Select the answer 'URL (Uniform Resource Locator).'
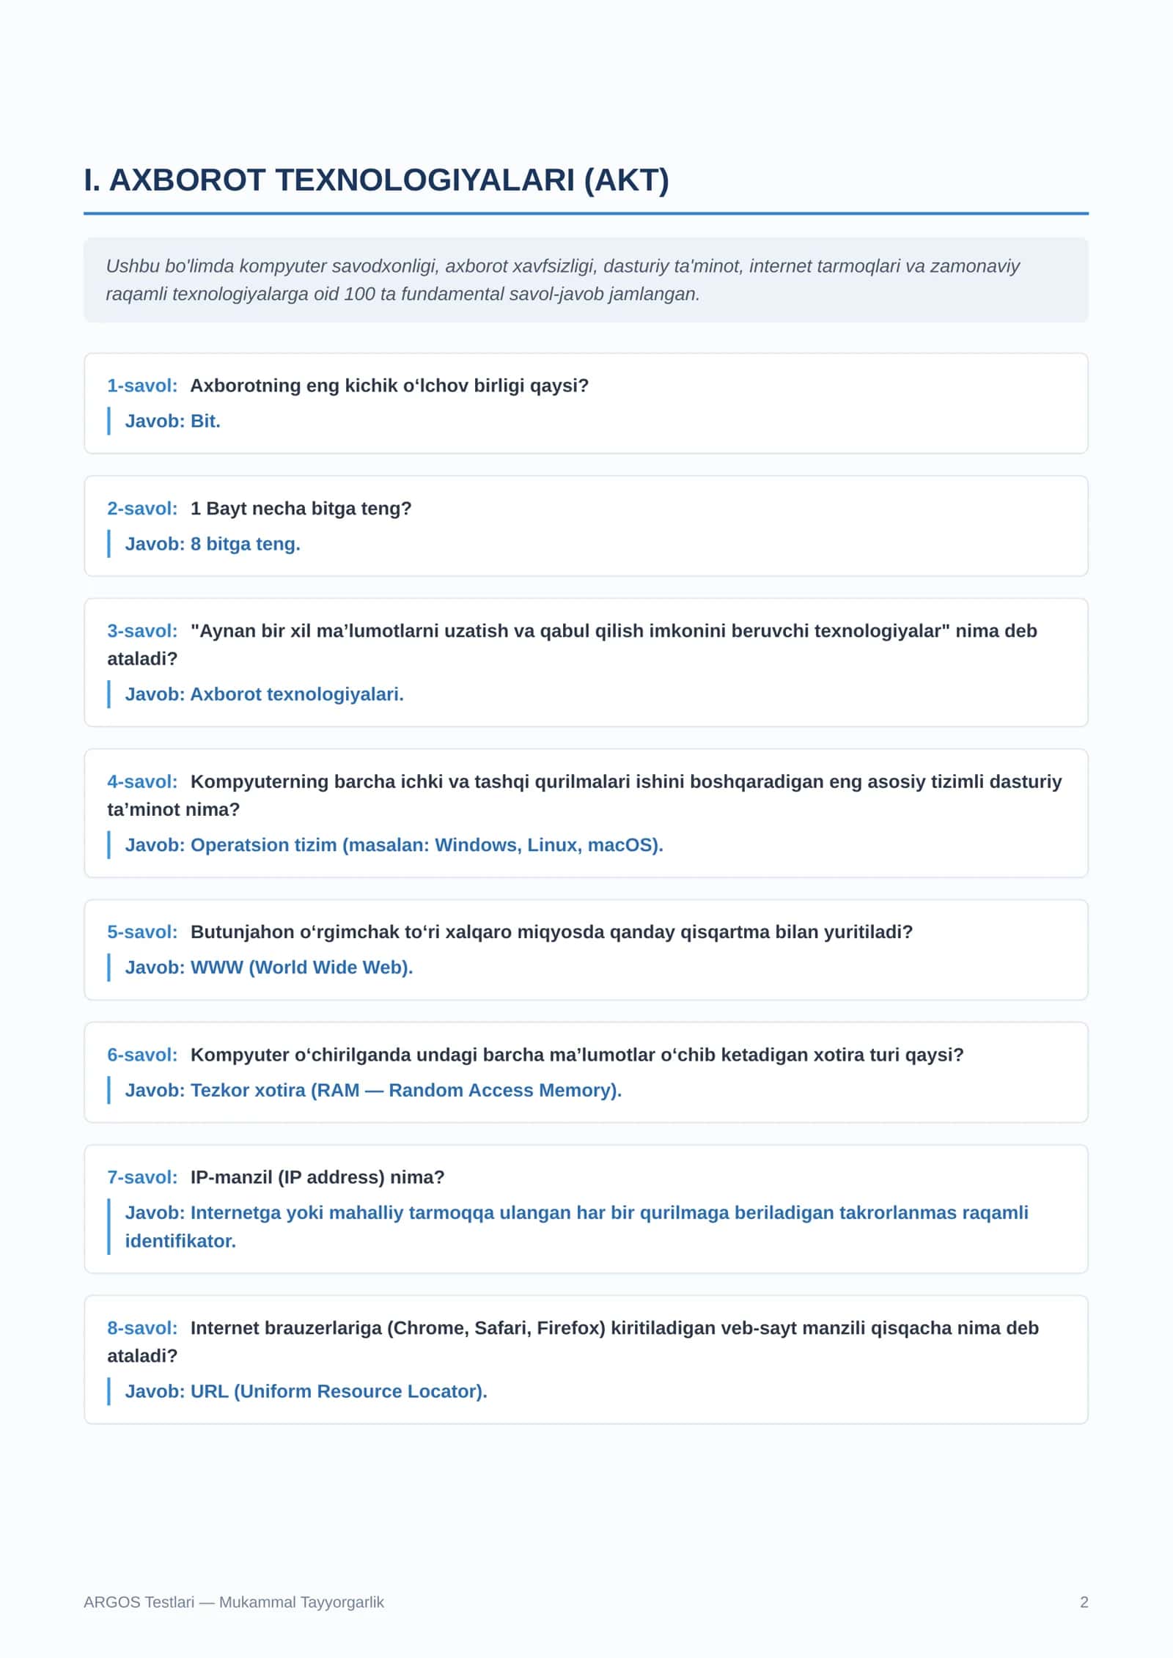 point(339,1392)
